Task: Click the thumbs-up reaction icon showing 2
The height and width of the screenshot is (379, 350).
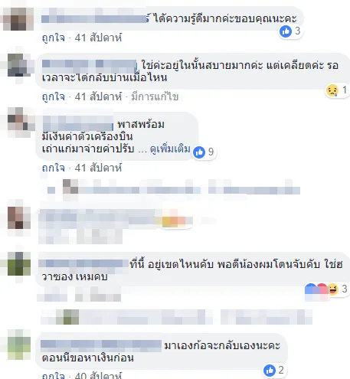Action: pos(270,371)
